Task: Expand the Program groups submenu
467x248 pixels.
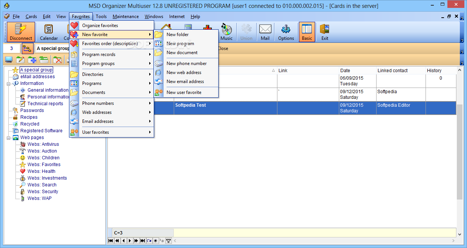Action: point(112,64)
